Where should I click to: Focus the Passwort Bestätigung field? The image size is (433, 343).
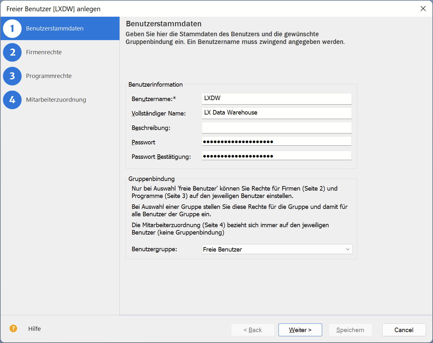[x=277, y=156]
